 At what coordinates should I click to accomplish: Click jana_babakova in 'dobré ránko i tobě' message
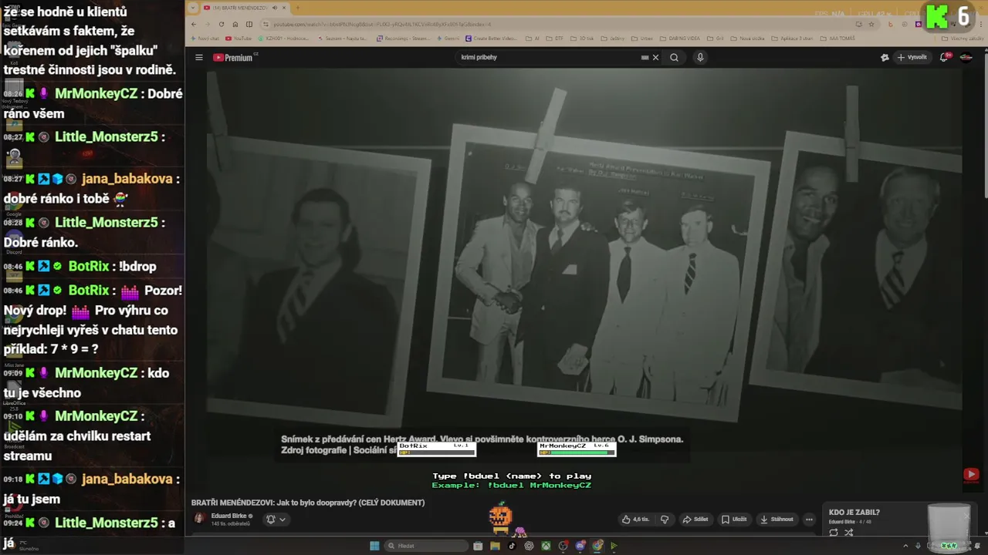[127, 179]
